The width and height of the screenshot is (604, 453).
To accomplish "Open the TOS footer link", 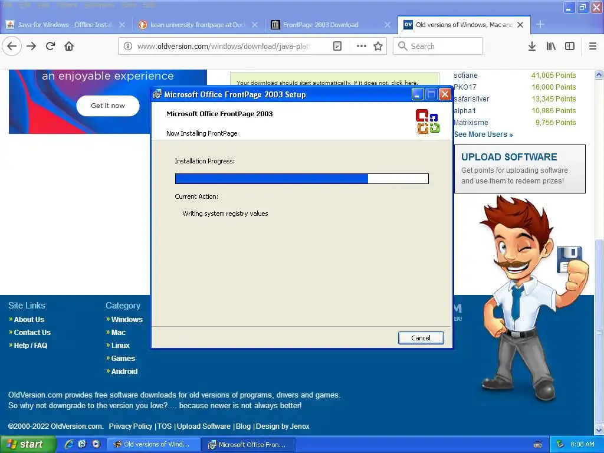I will click(165, 426).
